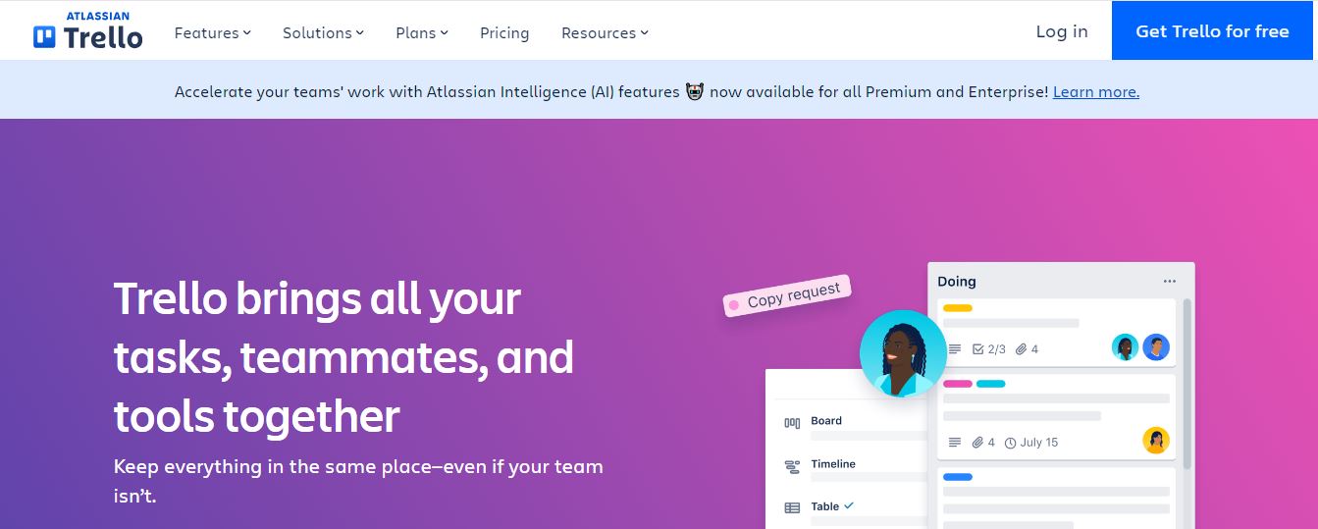Expand the Solutions dropdown menu
Screen dimensions: 1318x529
[x=323, y=32]
